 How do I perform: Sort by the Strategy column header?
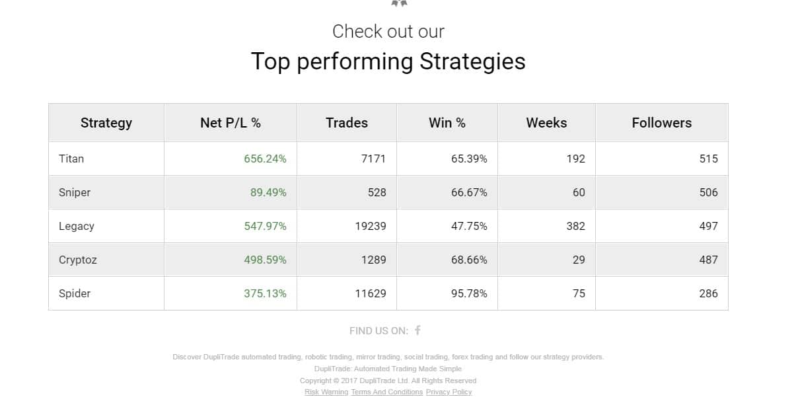106,123
